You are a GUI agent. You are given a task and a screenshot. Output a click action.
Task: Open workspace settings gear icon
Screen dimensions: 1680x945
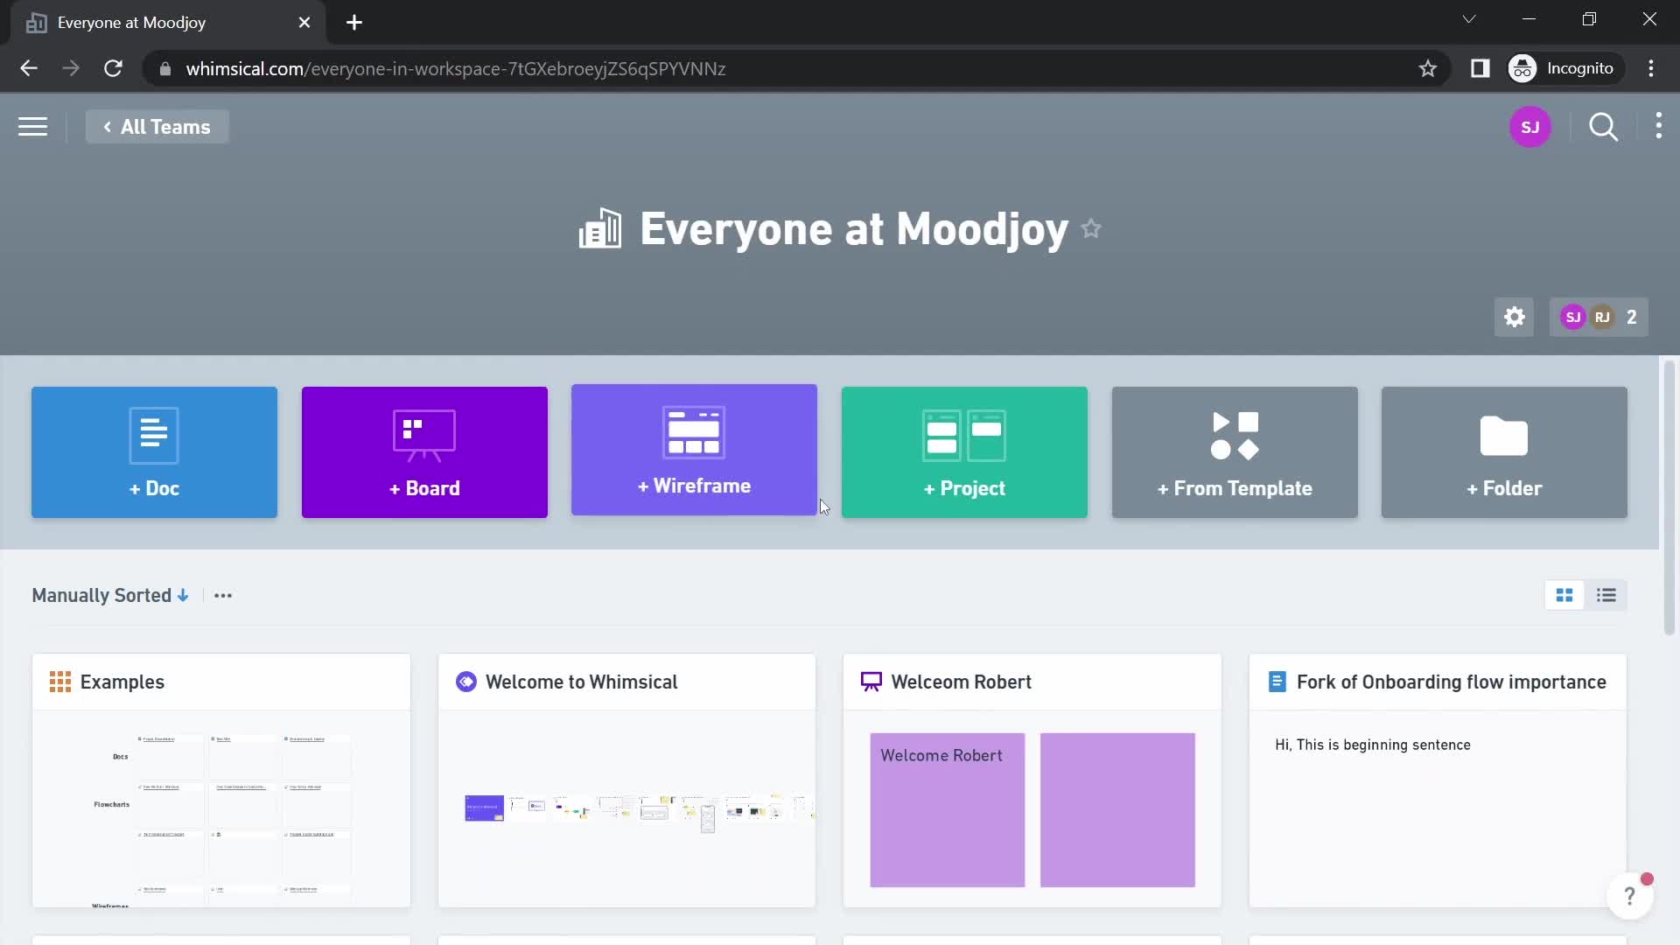(x=1514, y=316)
